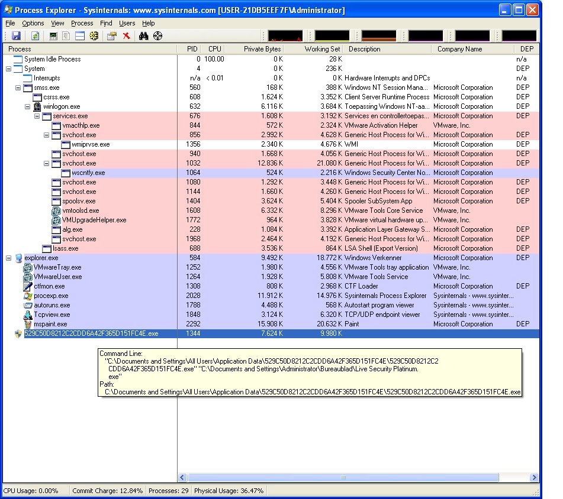Click the VMwareTray.exe icon

pos(28,267)
